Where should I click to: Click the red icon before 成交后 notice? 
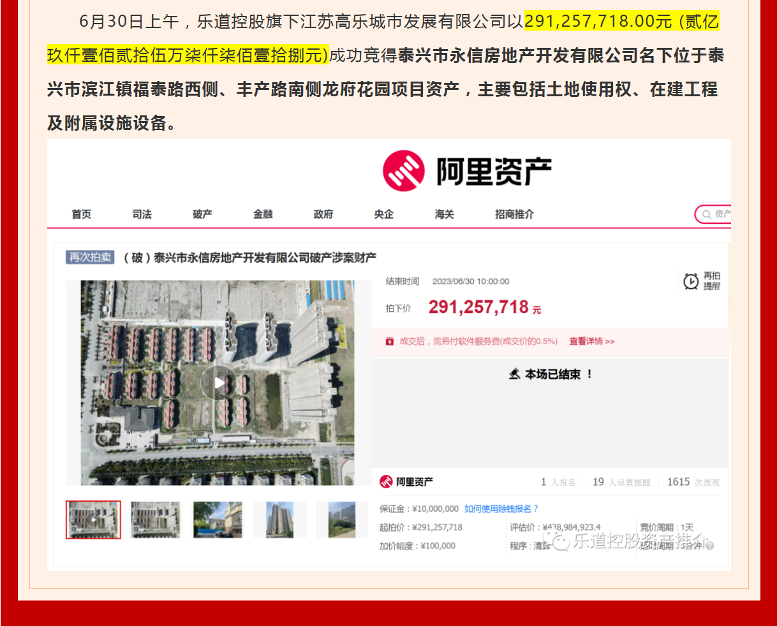click(x=389, y=342)
